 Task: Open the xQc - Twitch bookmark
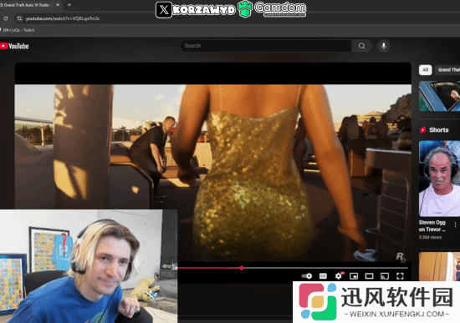click(18, 30)
